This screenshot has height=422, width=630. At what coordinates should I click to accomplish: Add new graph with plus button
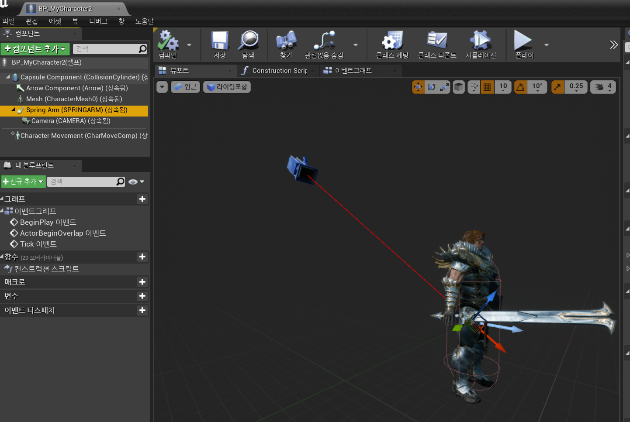(142, 199)
